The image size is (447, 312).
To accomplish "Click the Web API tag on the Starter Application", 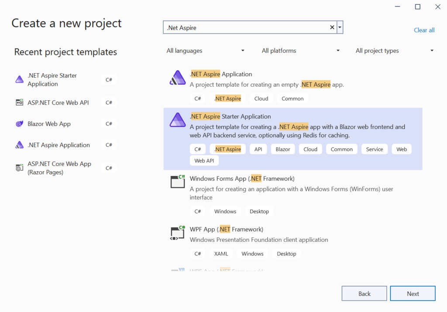I will pyautogui.click(x=204, y=160).
